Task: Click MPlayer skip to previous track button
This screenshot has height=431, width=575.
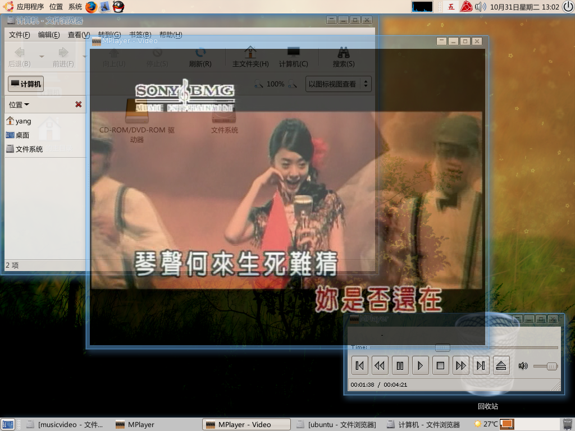Action: click(360, 365)
